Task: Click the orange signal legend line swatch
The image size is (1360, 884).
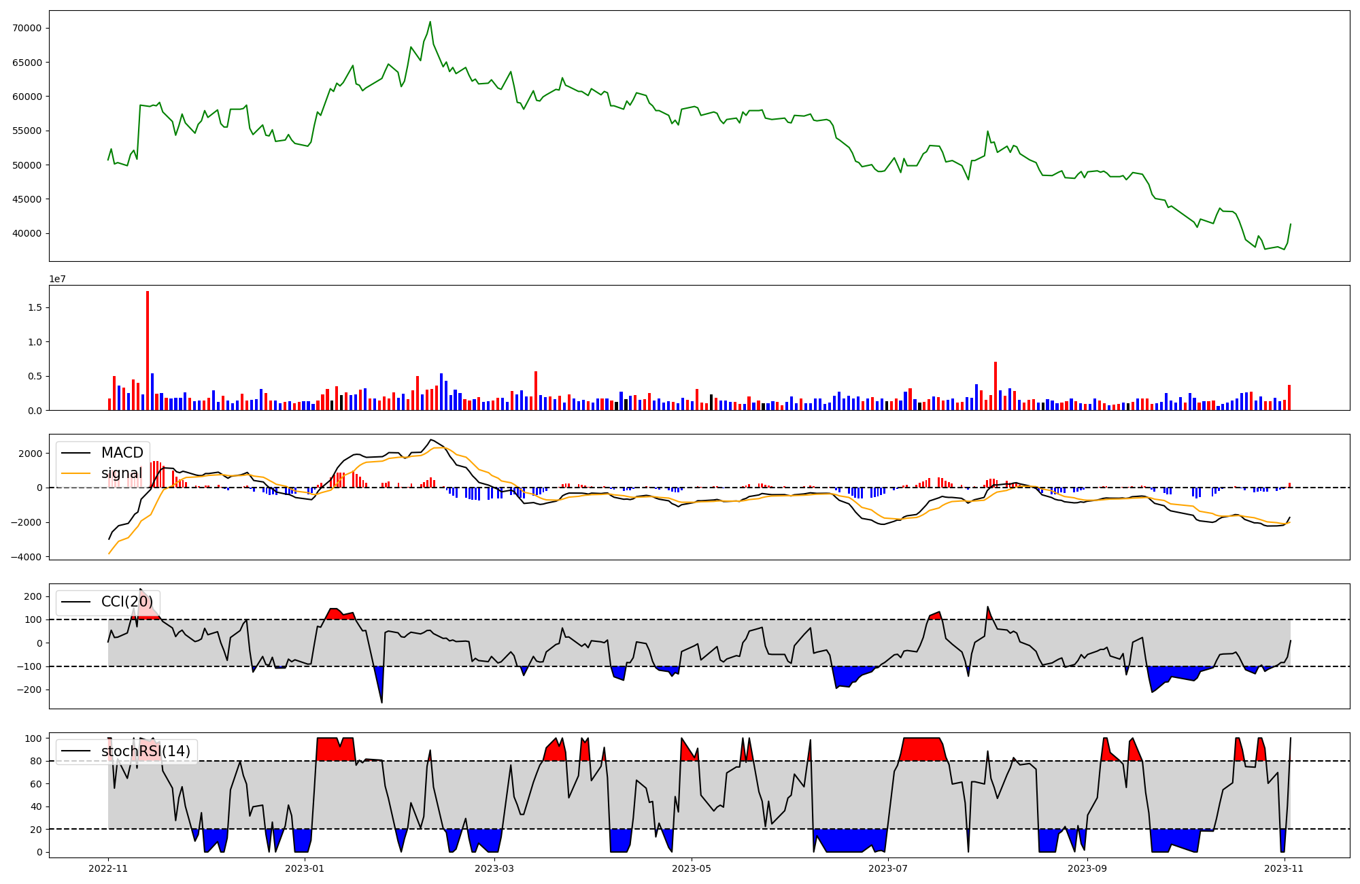Action: (77, 473)
